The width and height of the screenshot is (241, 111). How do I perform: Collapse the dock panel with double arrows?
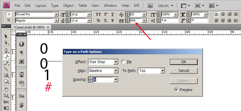coord(20,34)
